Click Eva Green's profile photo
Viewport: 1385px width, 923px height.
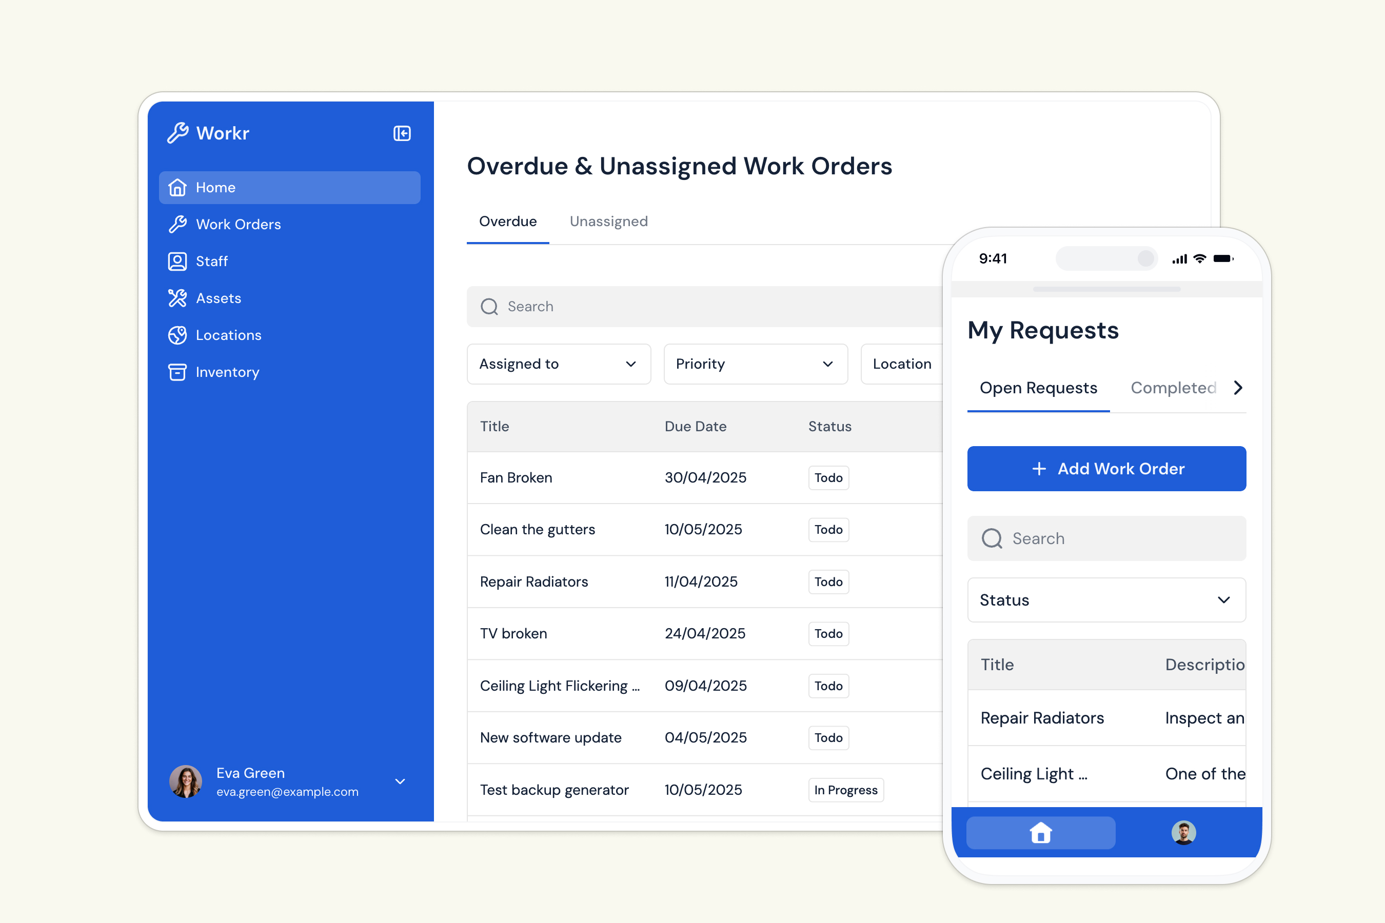tap(186, 781)
